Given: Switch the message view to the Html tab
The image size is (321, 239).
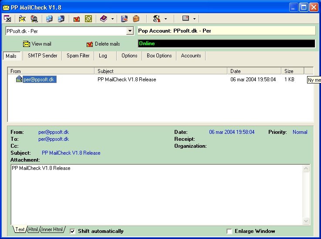Looking at the screenshot, I should pyautogui.click(x=33, y=229).
